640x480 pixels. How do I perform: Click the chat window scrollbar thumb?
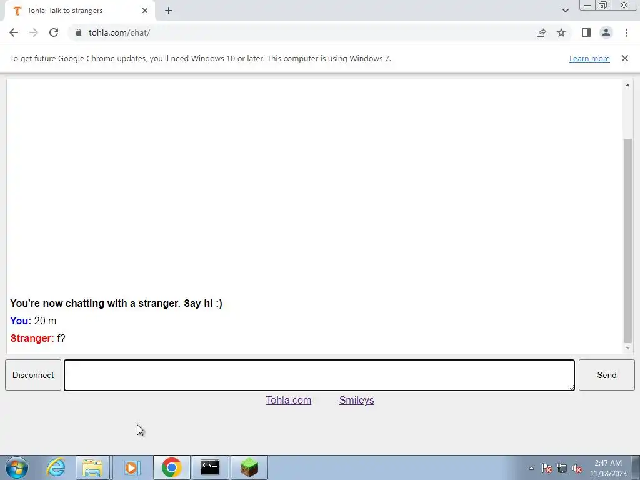(x=627, y=241)
